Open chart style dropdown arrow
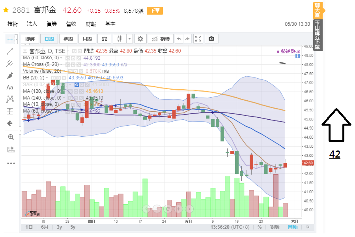 (x=129, y=39)
